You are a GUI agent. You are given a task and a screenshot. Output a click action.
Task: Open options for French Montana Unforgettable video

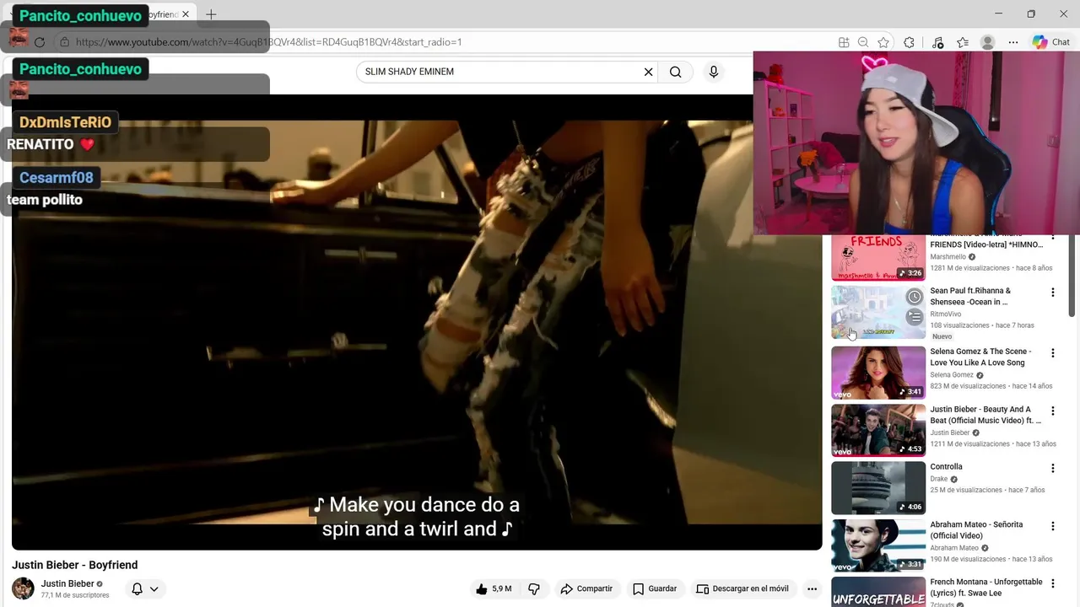point(1052,583)
